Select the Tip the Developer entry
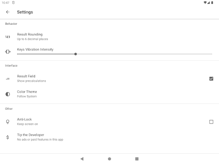The height and width of the screenshot is (164, 219). (109, 137)
